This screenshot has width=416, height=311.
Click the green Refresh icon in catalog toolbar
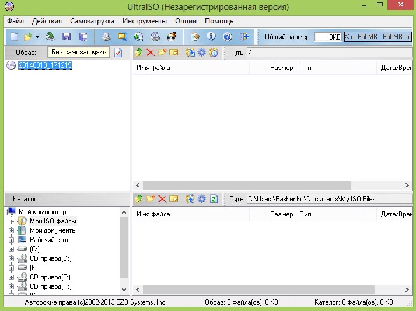214,199
